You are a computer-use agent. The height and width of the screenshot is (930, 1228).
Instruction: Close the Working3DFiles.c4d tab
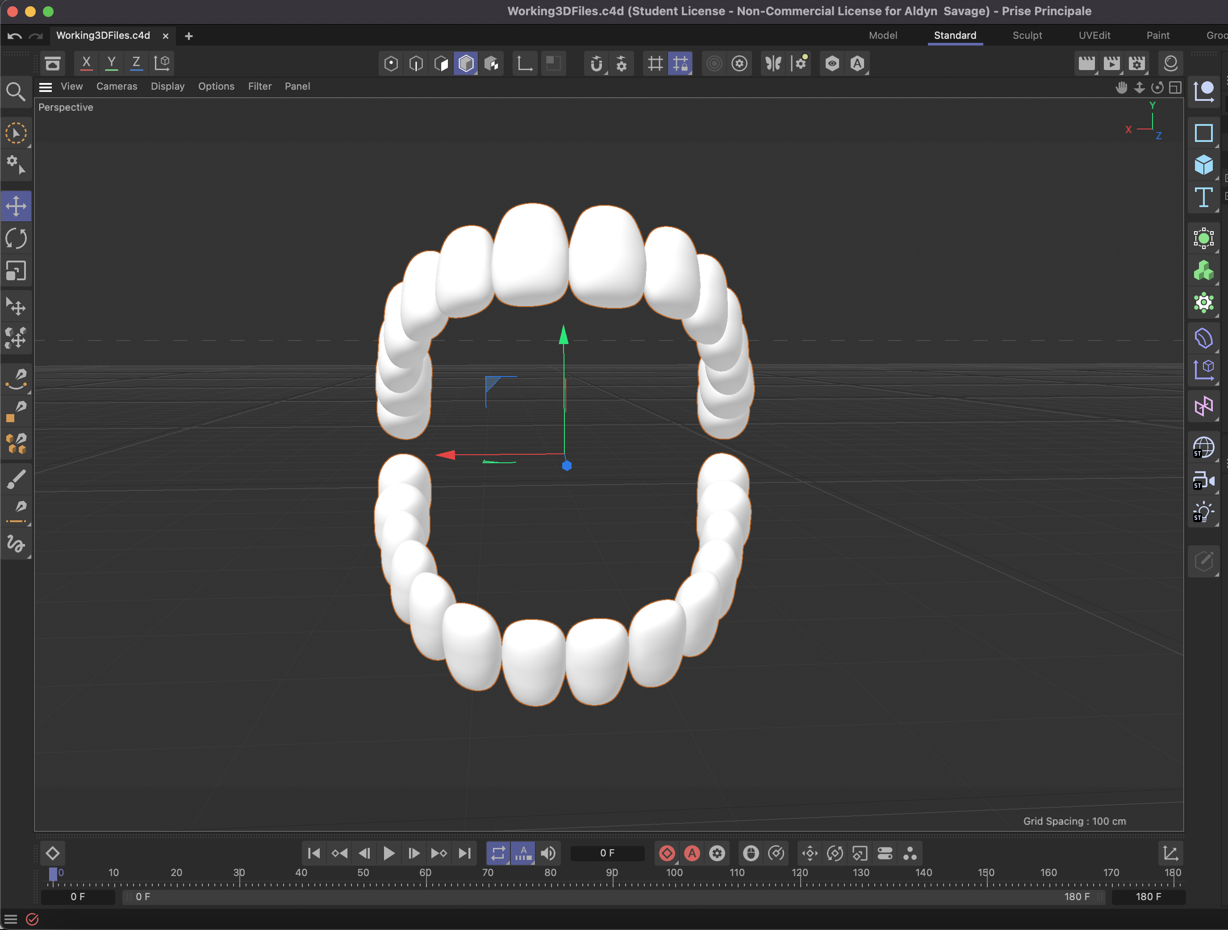tap(165, 36)
